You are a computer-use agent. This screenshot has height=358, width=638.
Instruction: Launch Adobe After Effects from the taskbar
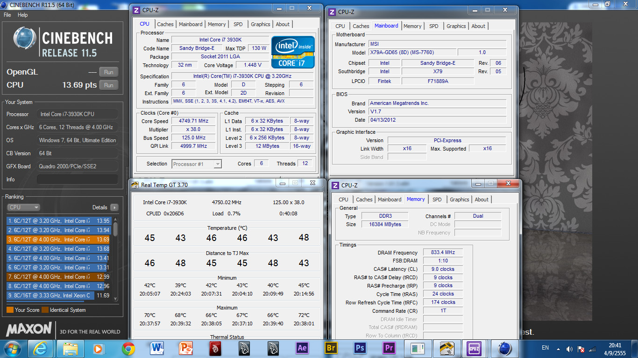coord(302,348)
